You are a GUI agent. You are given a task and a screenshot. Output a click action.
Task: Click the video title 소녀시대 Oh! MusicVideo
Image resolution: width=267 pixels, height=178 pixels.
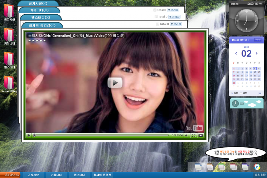(76, 36)
